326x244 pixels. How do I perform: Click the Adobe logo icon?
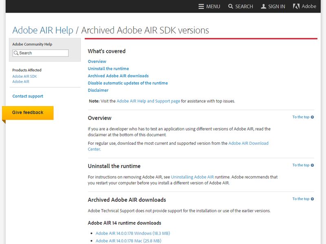pos(296,7)
